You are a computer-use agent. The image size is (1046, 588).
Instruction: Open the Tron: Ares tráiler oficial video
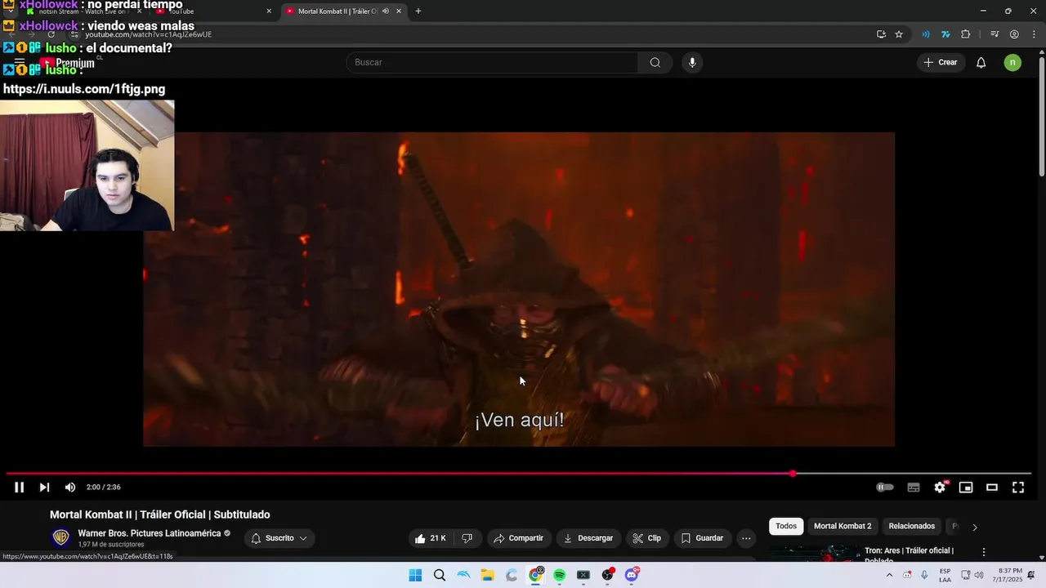point(909,555)
